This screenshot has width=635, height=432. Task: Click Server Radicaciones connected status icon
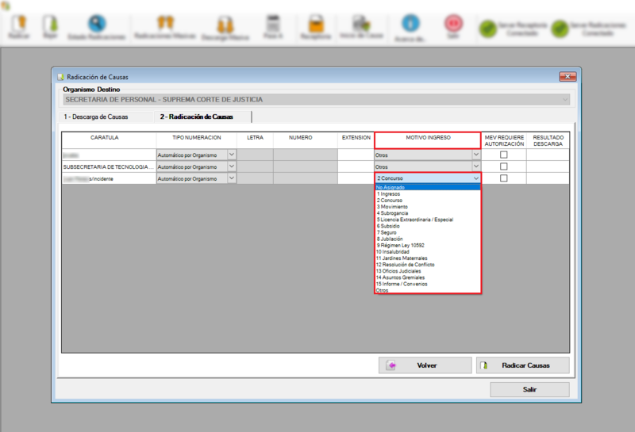coord(560,29)
